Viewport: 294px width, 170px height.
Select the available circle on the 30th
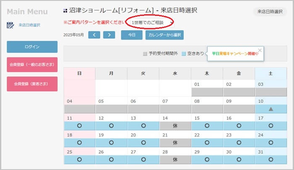click(239, 160)
